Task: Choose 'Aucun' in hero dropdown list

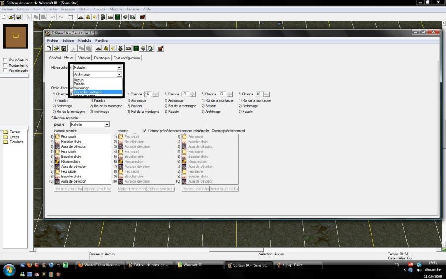Action: point(98,80)
